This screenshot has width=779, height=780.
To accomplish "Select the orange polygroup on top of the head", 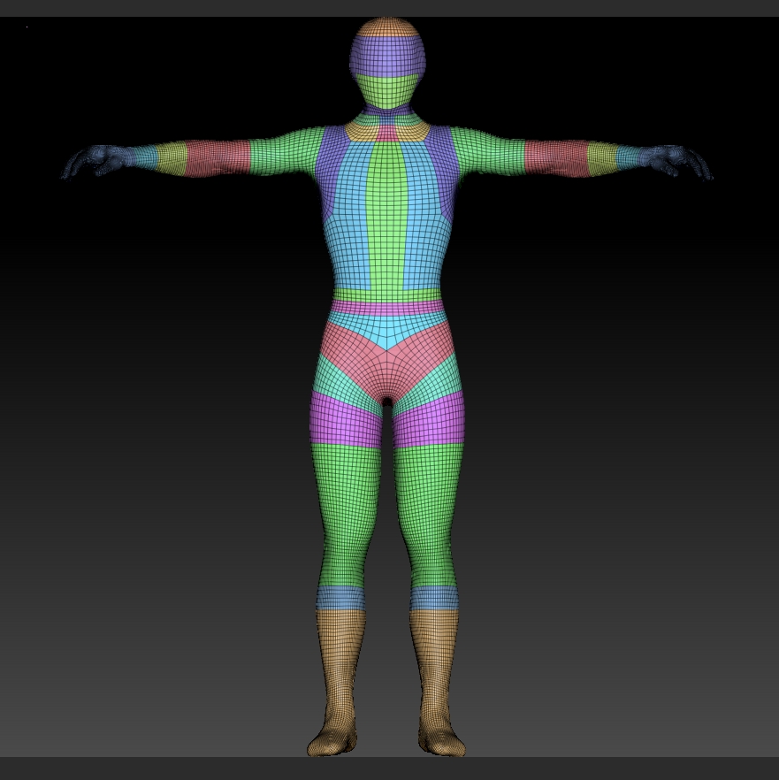I will (387, 27).
